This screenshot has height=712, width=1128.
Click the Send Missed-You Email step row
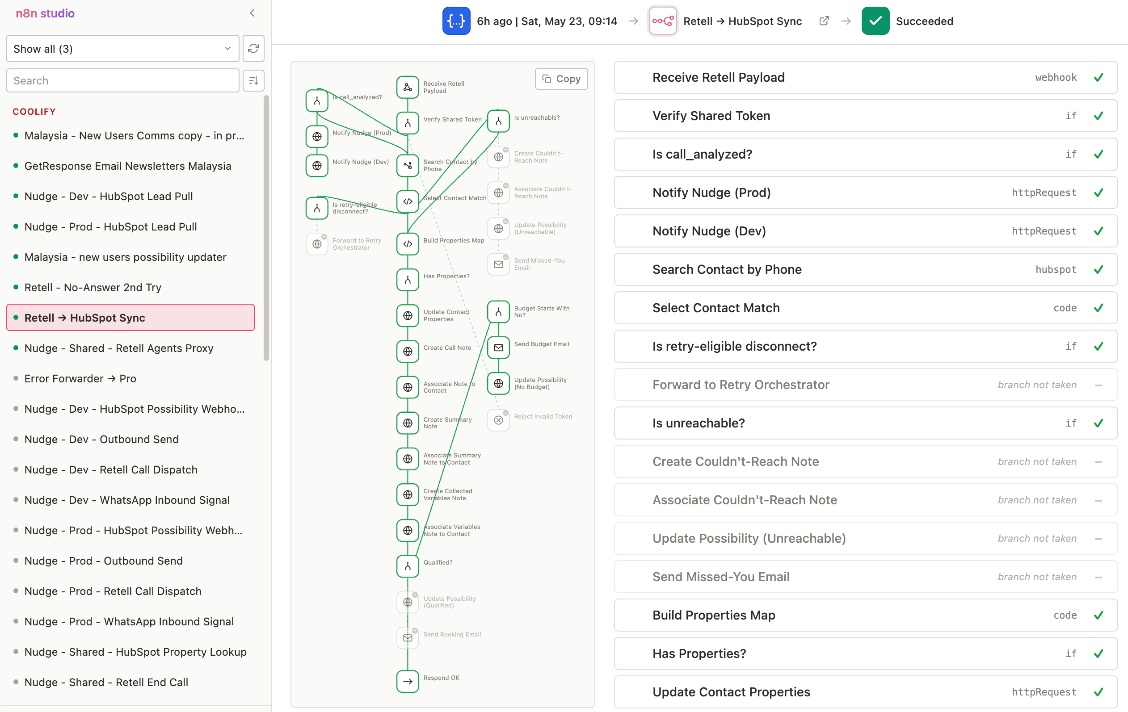[866, 577]
